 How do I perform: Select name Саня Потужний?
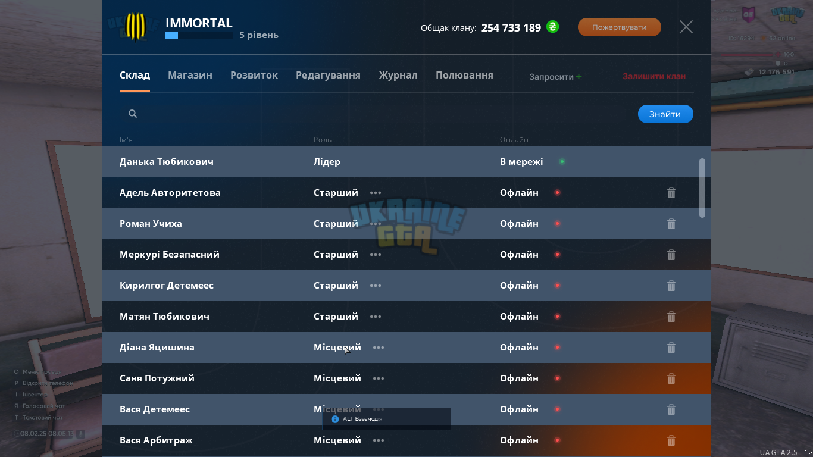(x=157, y=378)
